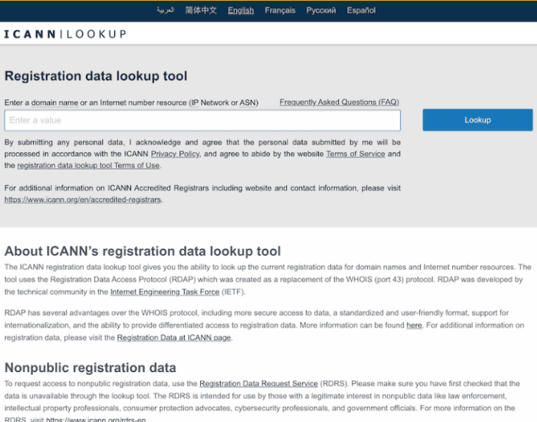
Task: Open the website Terms of Service link
Action: tap(355, 154)
